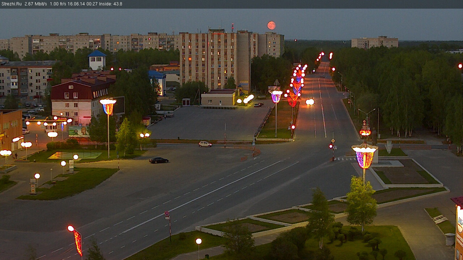Click the "1.00 fr/s" frame rate value
Viewport: 463px width, 260px height.
tap(58, 4)
